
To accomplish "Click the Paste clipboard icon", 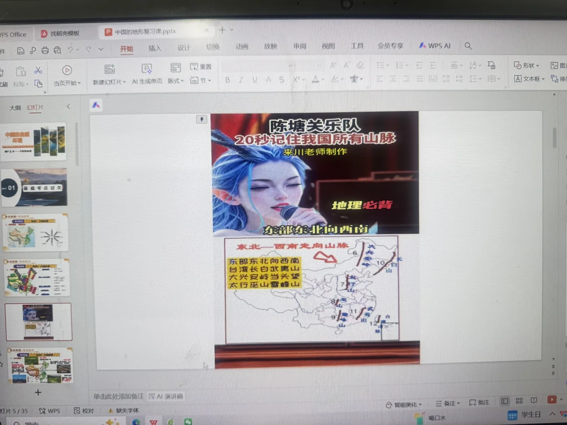I will pyautogui.click(x=20, y=71).
